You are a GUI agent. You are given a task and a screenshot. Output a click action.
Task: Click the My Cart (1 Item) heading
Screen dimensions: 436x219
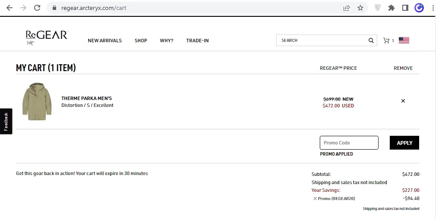(x=46, y=68)
